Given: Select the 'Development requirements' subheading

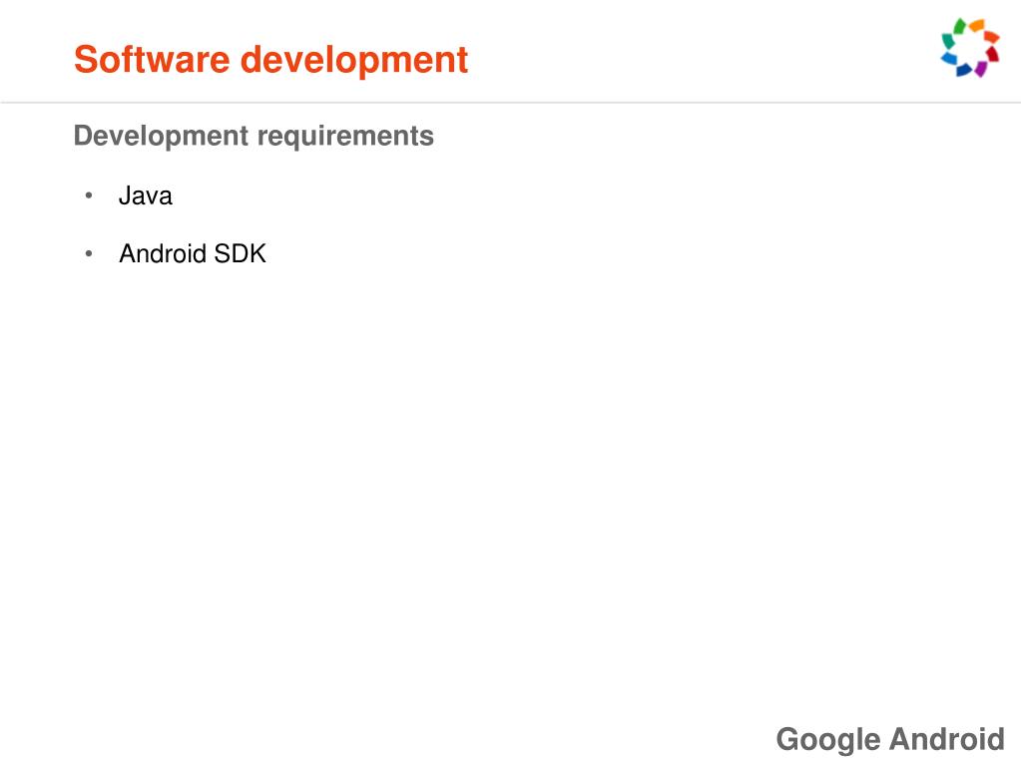Looking at the screenshot, I should point(254,136).
